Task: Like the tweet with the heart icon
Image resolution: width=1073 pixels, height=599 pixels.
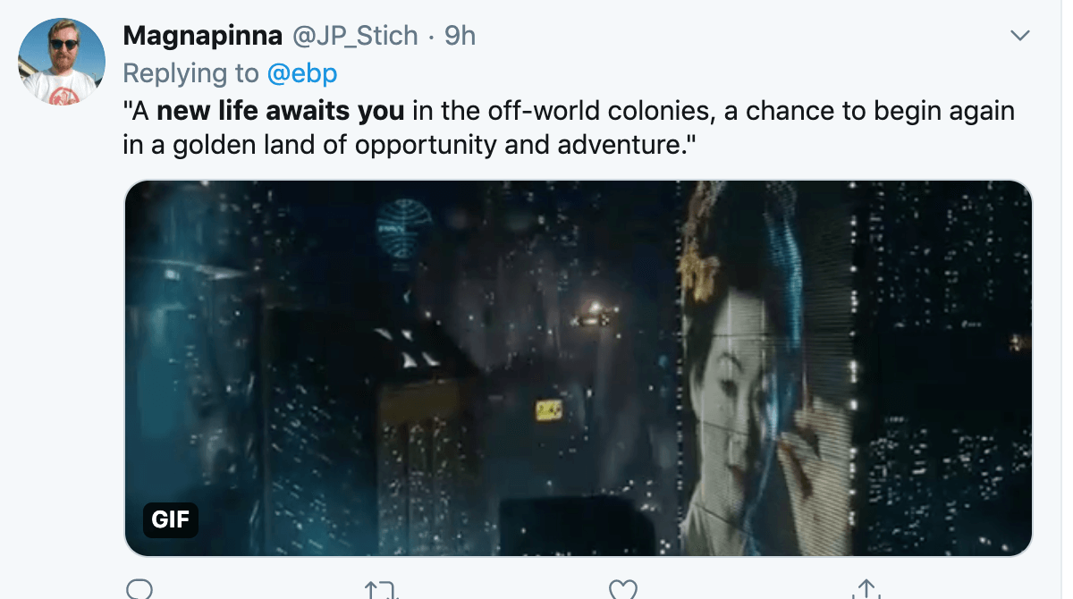Action: (x=622, y=590)
